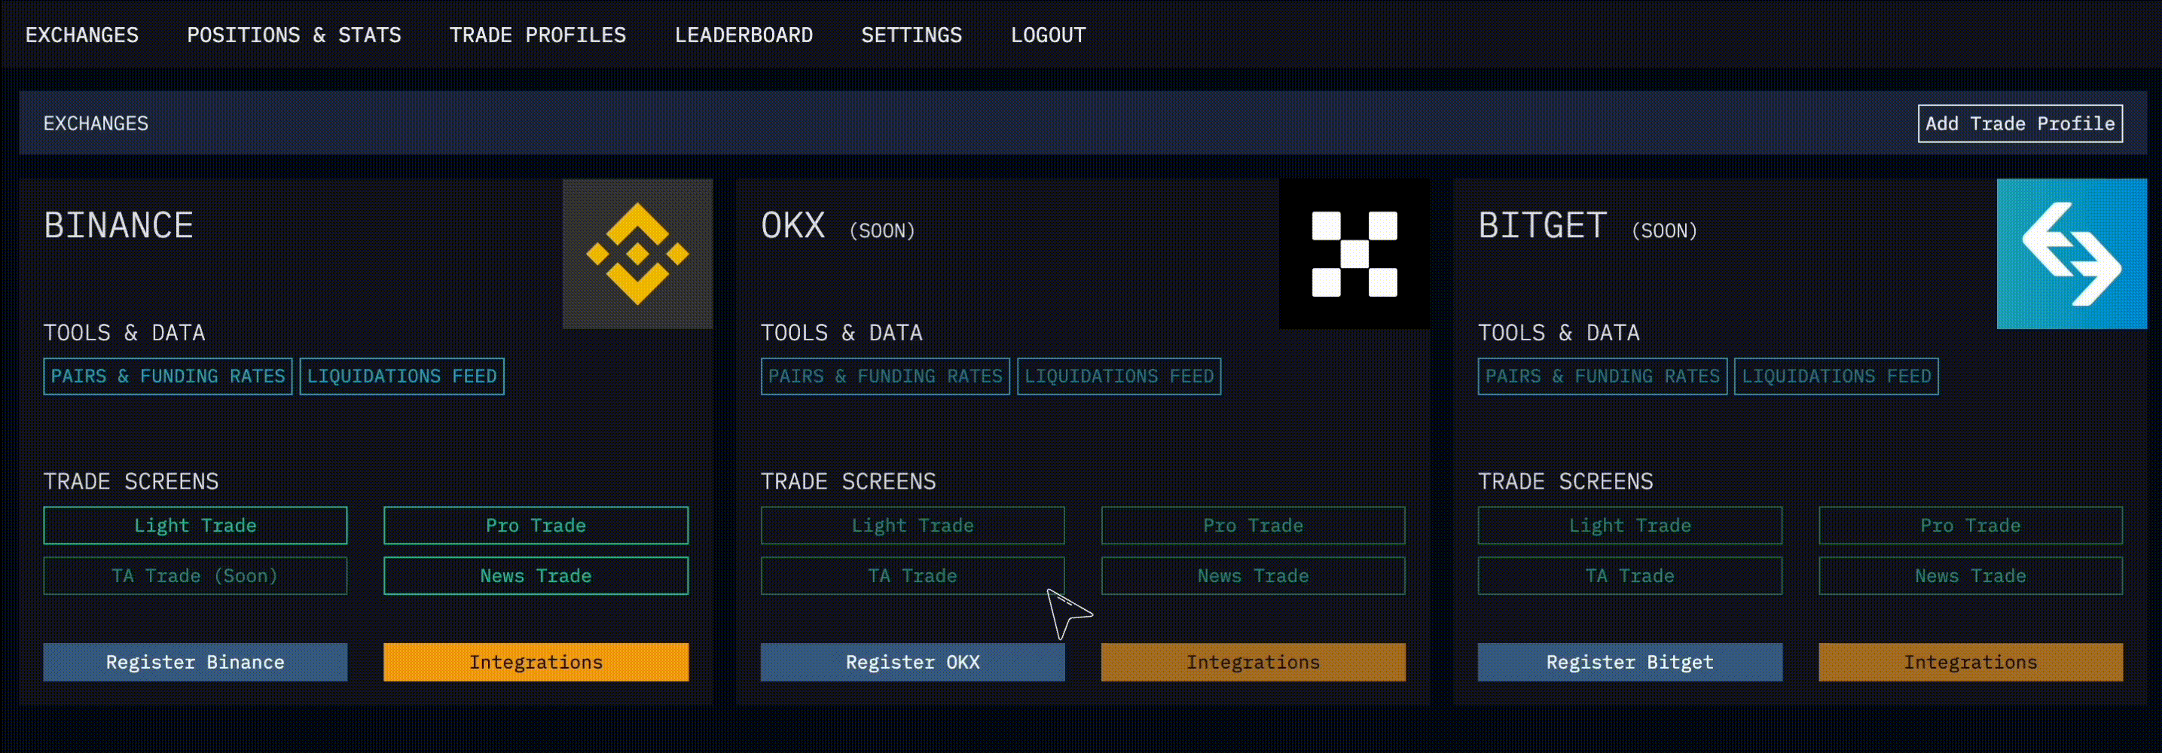Open OKX Integrations
2162x753 pixels.
[1253, 662]
